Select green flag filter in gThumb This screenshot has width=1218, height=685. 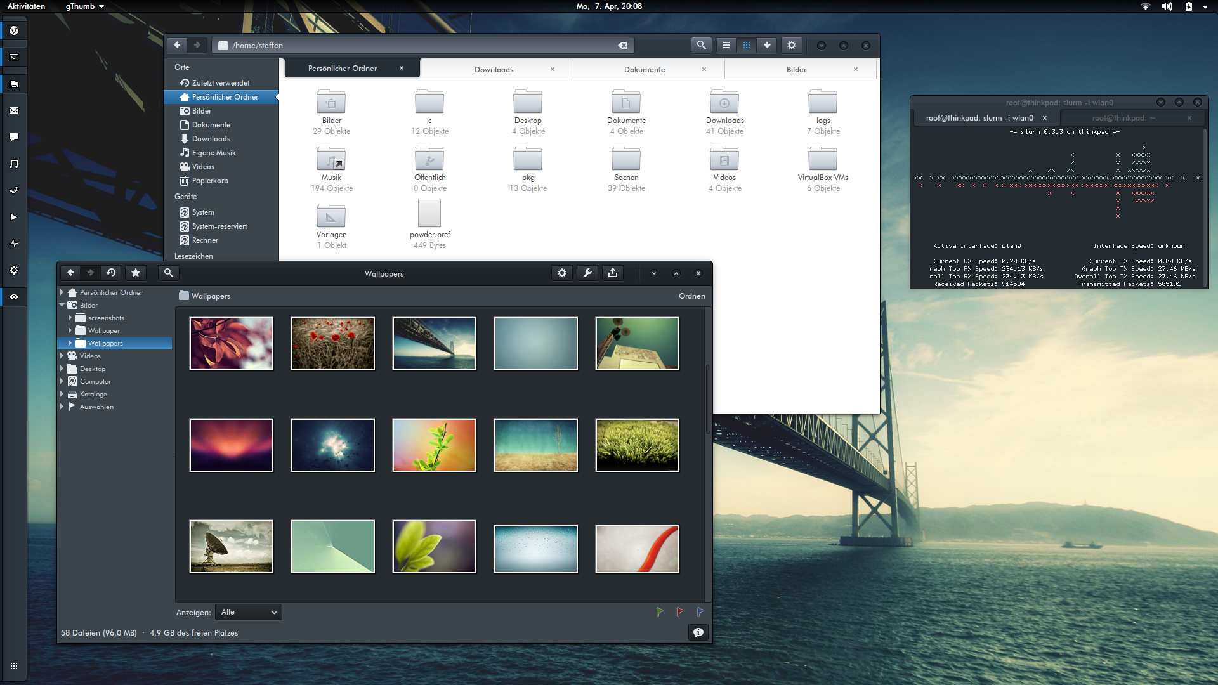(x=660, y=612)
